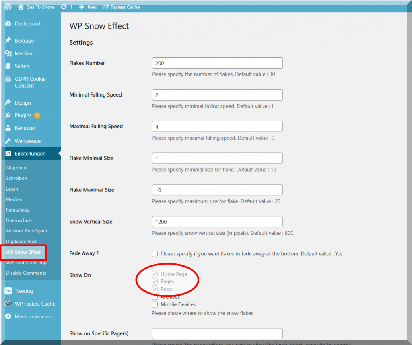
Task: Click the WordPress logo icon
Action: 8,7
